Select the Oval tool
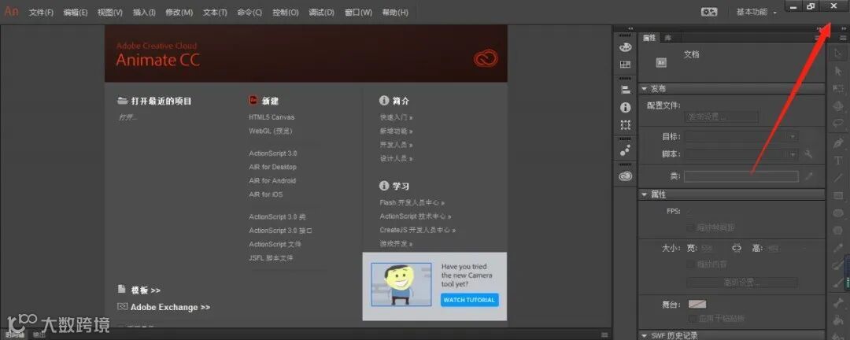Image resolution: width=850 pixels, height=340 pixels. pos(839,213)
